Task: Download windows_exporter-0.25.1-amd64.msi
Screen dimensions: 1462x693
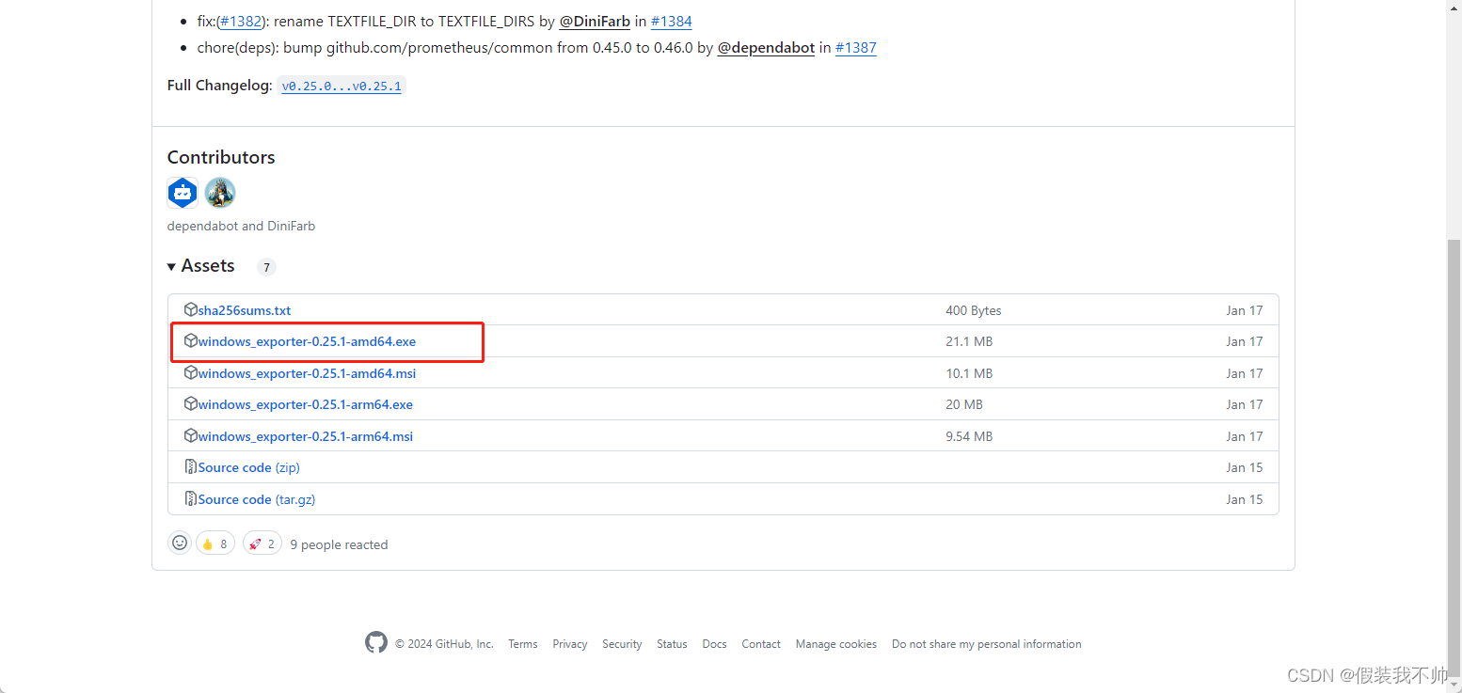Action: 307,373
